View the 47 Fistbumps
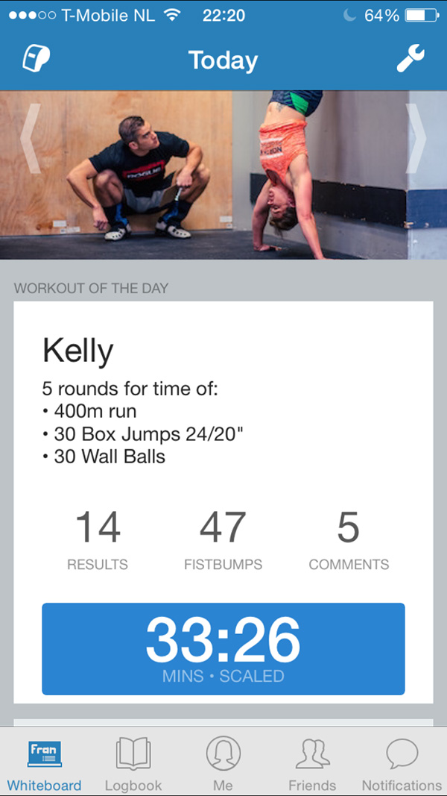This screenshot has height=796, width=447. point(223,540)
